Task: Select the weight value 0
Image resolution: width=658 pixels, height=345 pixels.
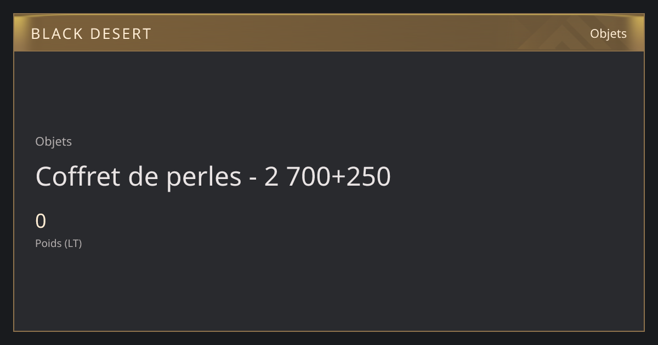Action: [x=41, y=221]
